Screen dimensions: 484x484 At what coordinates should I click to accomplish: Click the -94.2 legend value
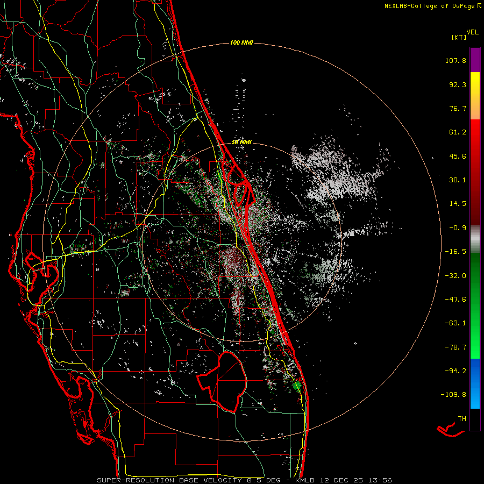pos(455,371)
